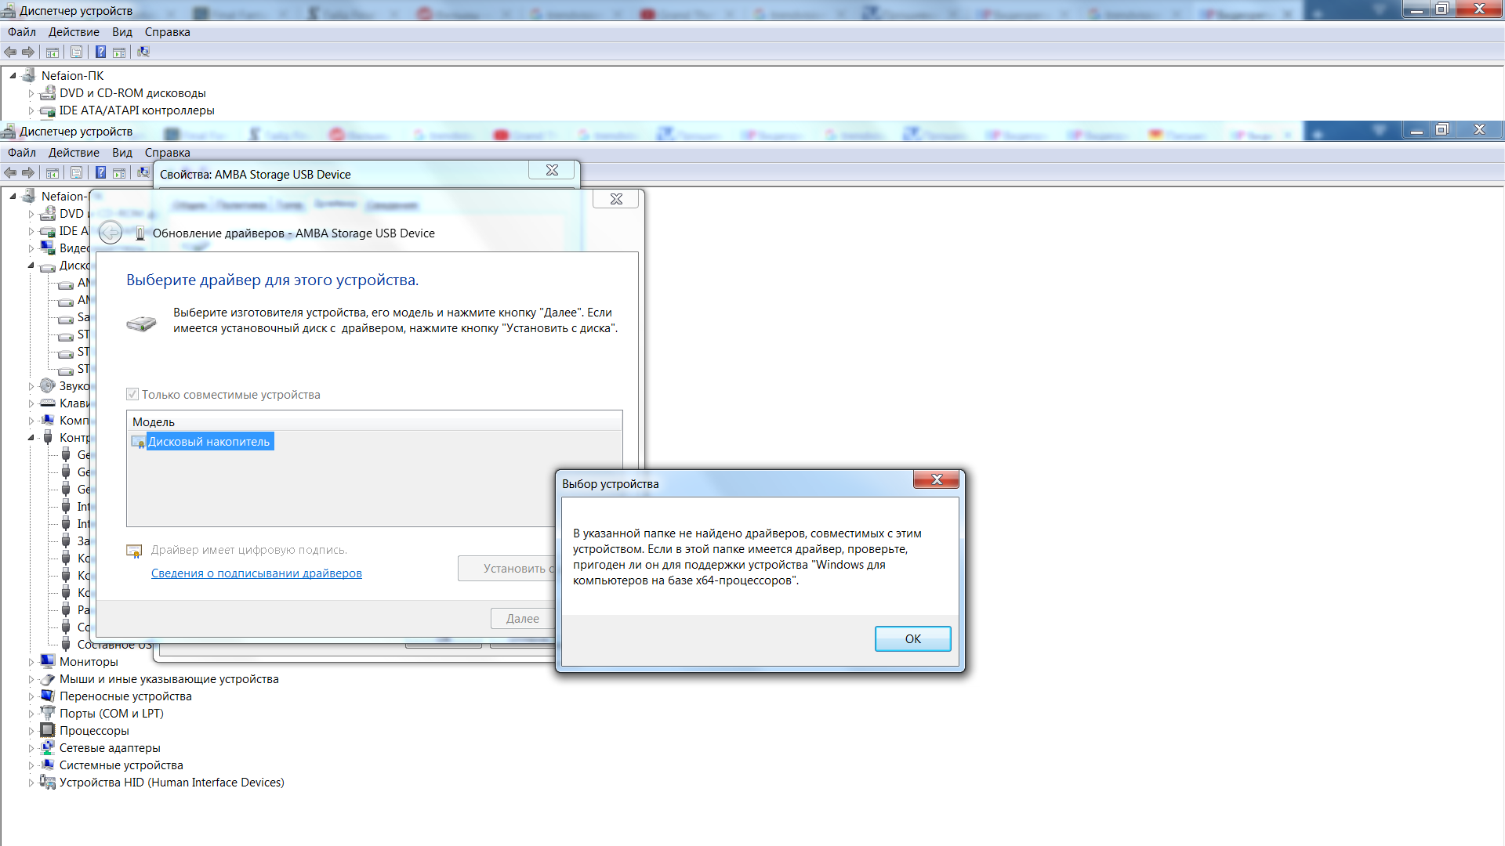Expand the Порты (COM и LPT) node
1505x846 pixels.
point(31,714)
